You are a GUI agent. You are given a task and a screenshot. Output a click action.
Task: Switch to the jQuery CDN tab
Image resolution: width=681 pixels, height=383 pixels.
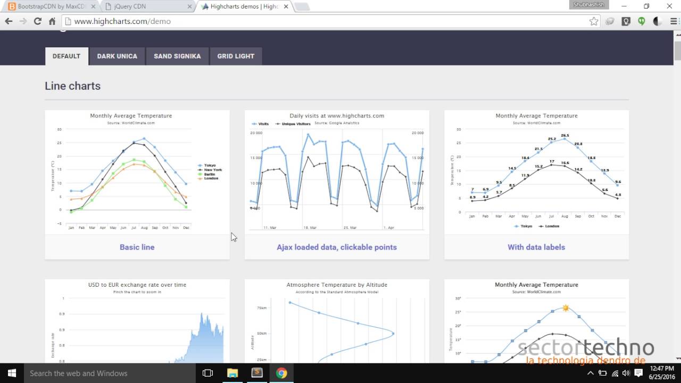point(148,6)
